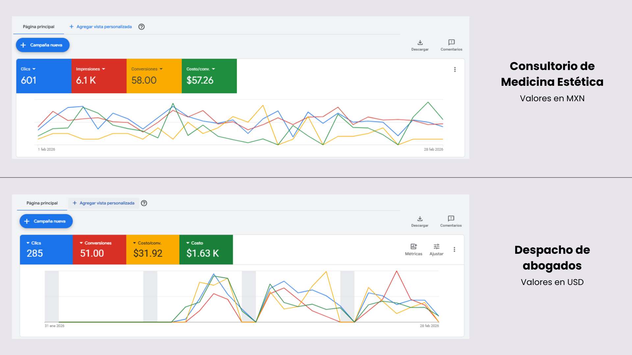
Task: Open three-dot menu on bottom chart card
Action: point(454,249)
